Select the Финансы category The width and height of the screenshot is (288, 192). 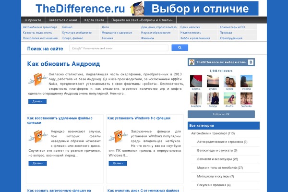[147, 38]
